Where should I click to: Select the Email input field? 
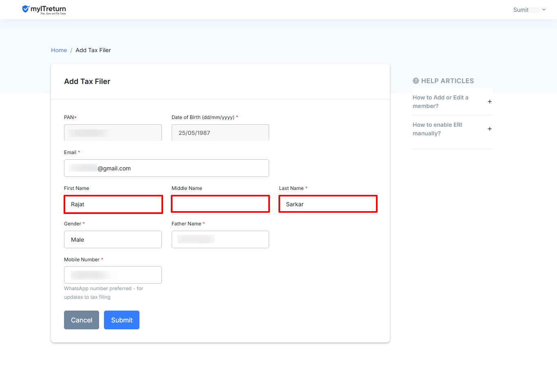166,168
